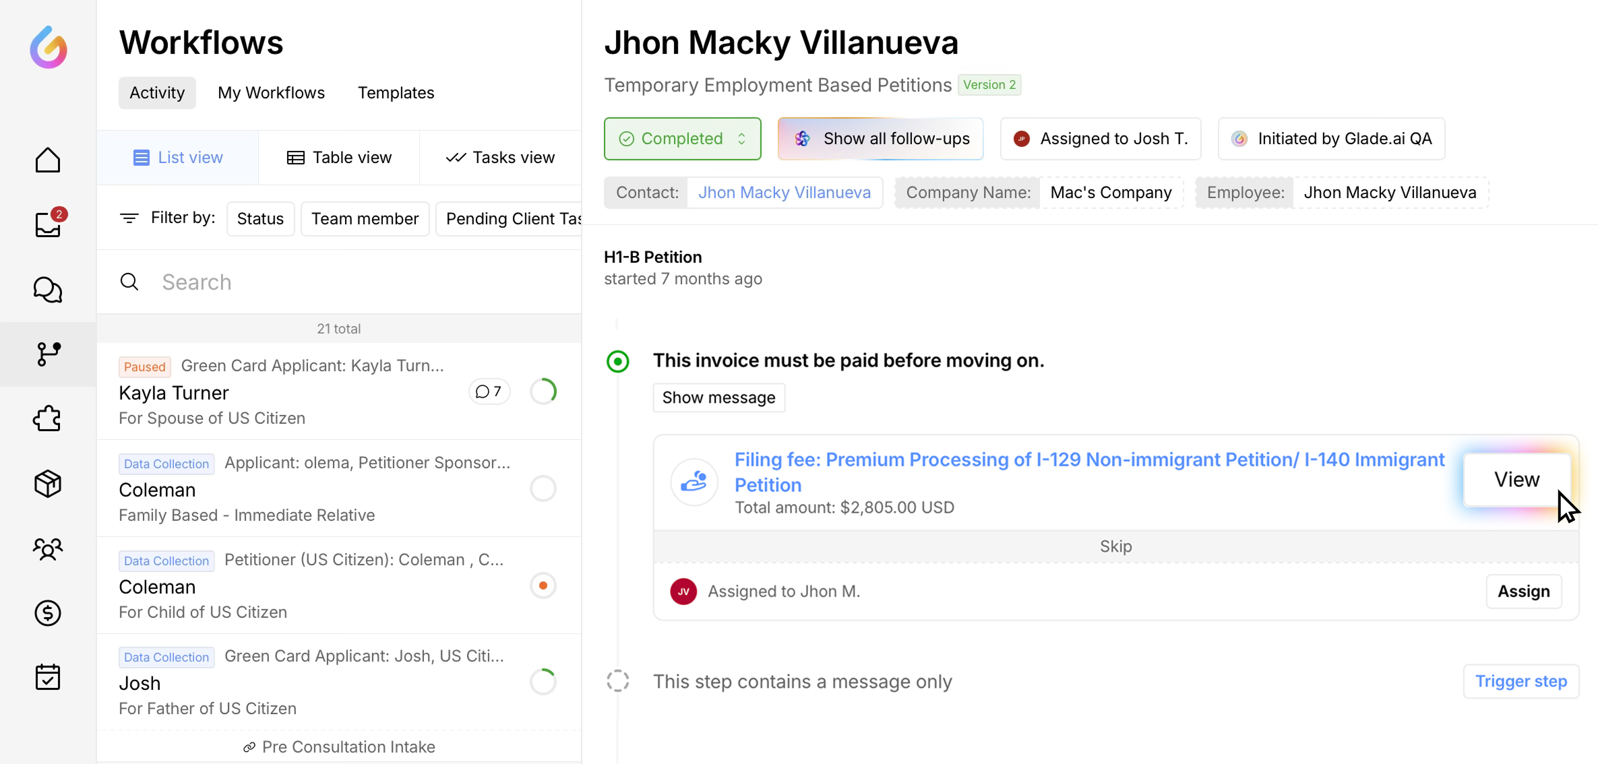The height and width of the screenshot is (764, 1598).
Task: Open the Status filter dropdown
Action: tap(260, 219)
